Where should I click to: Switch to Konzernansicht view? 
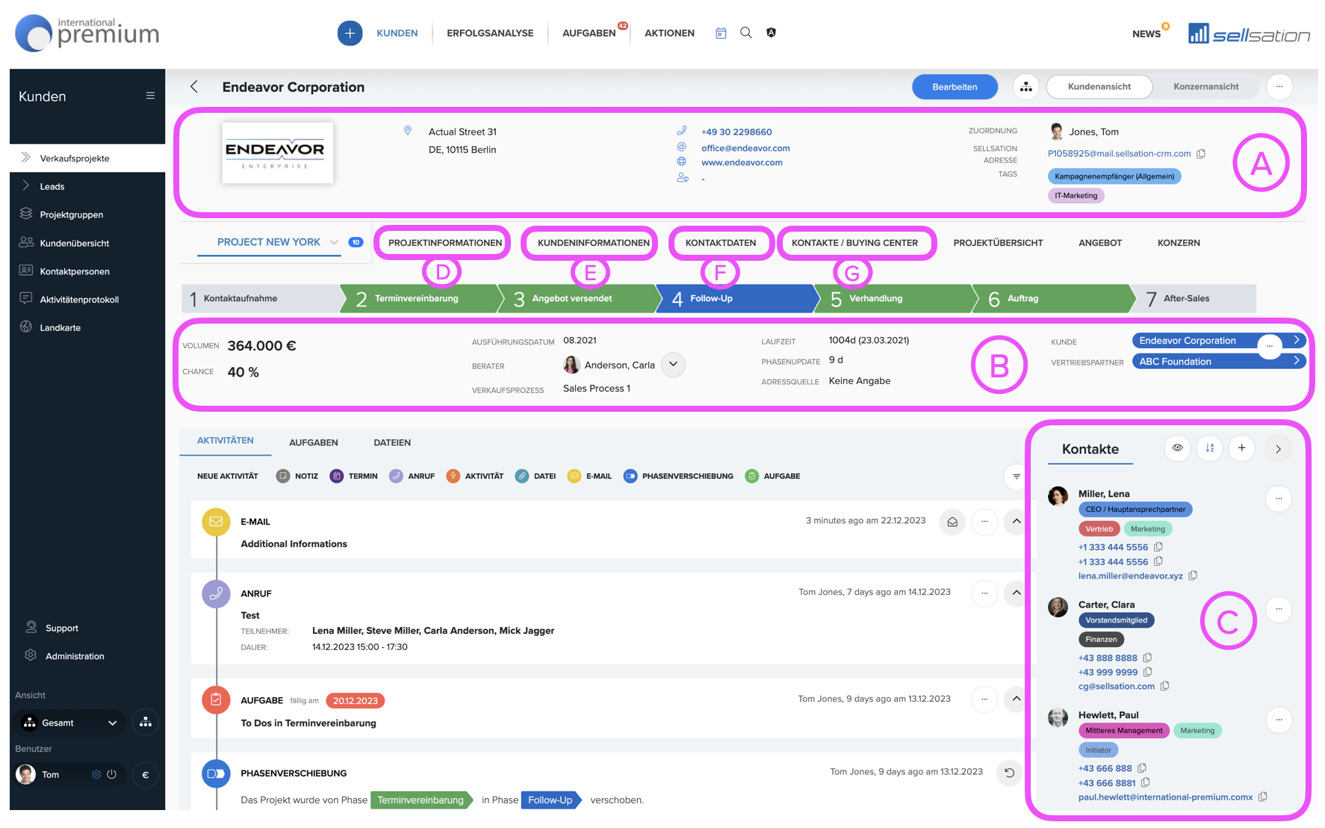[1205, 87]
